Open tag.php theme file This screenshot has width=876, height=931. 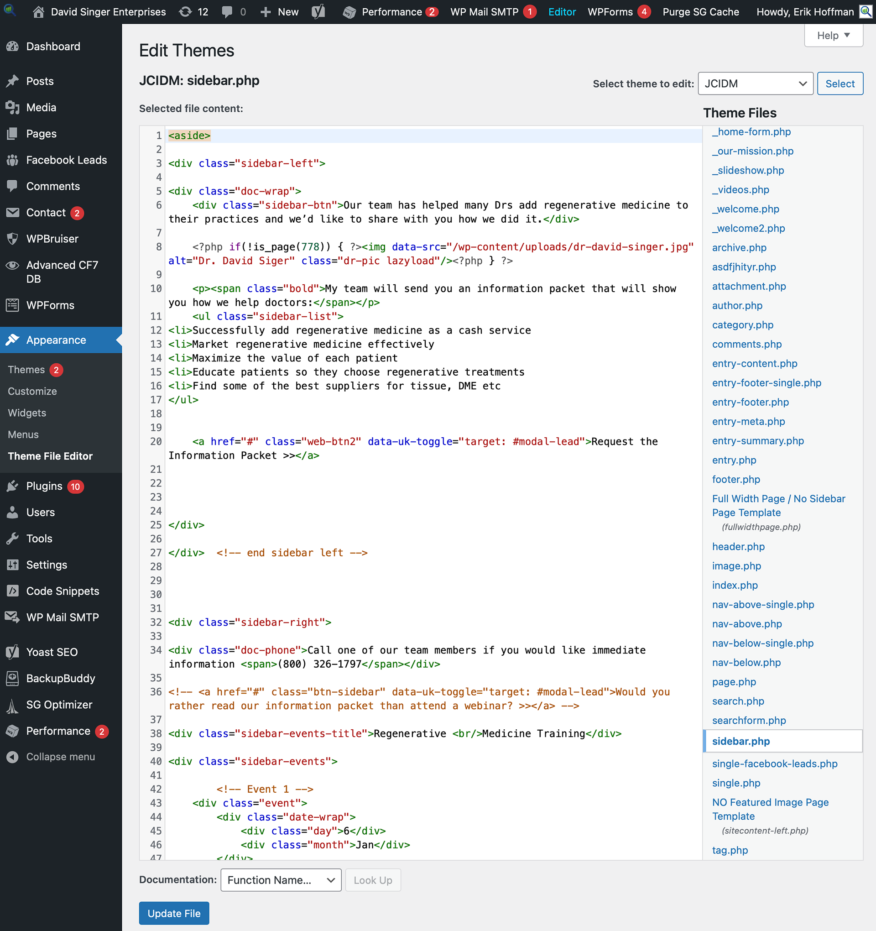coord(730,851)
